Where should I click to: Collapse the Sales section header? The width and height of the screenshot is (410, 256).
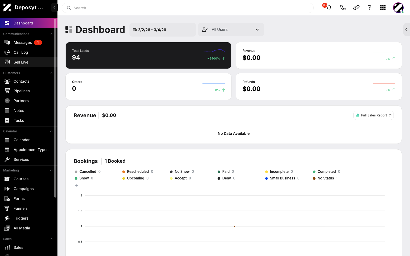[x=51, y=239]
